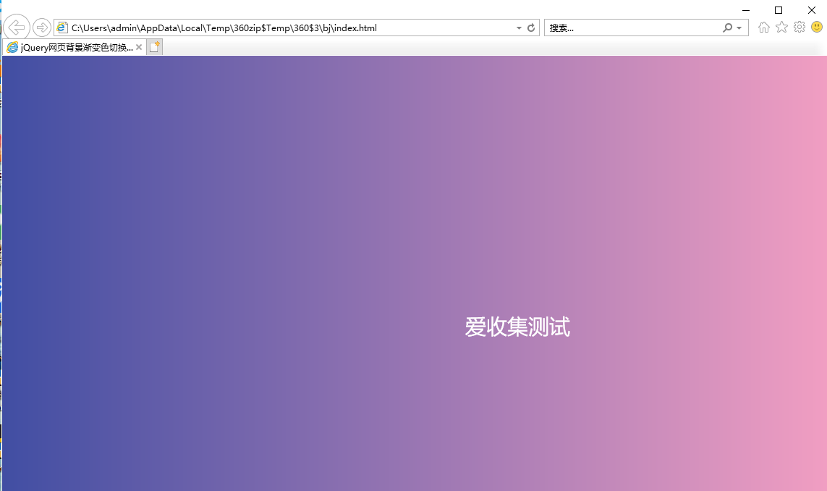Click the Back navigation arrow
Image resolution: width=827 pixels, height=491 pixels.
[16, 28]
